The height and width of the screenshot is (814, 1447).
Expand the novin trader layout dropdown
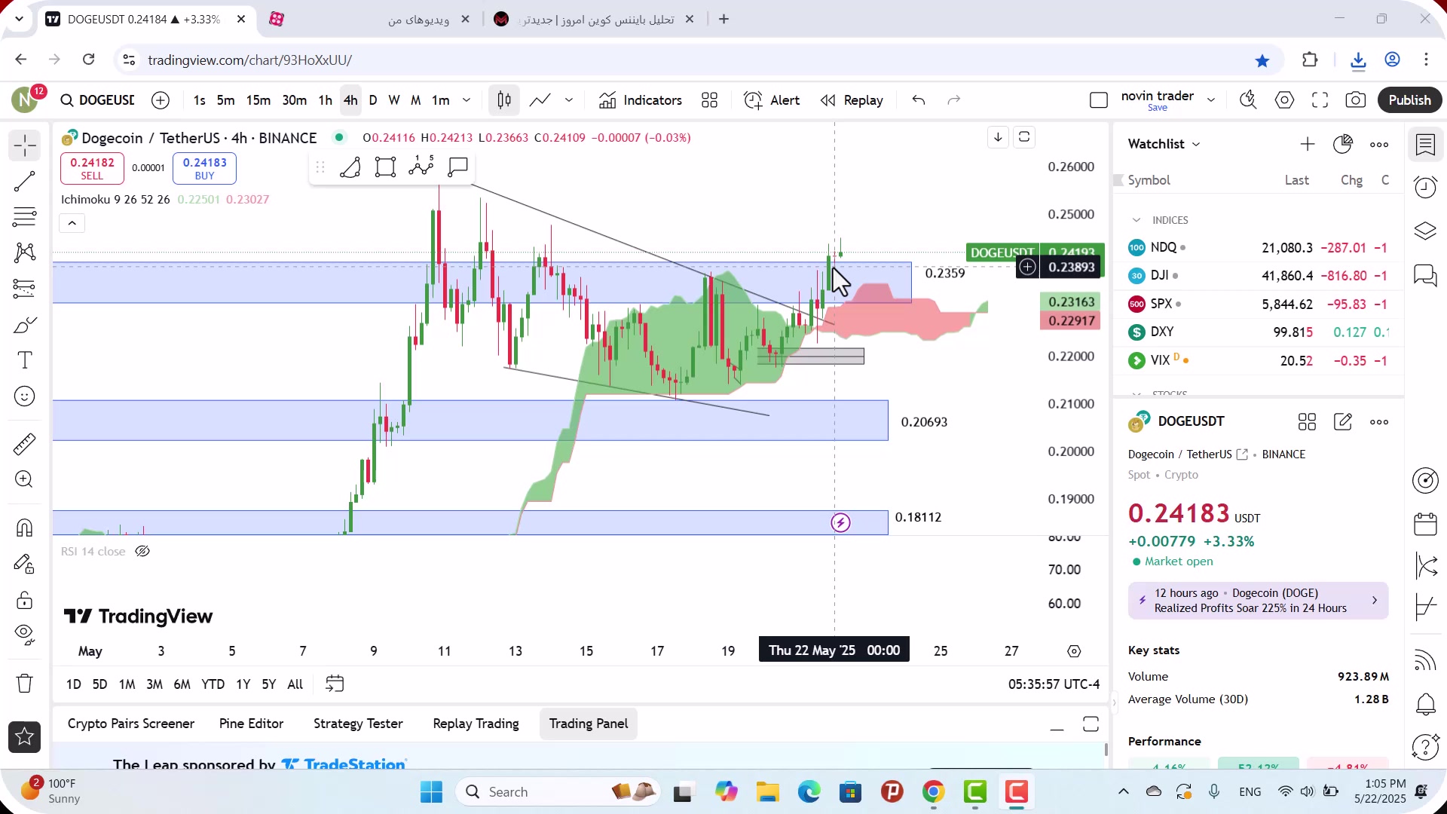click(x=1211, y=100)
